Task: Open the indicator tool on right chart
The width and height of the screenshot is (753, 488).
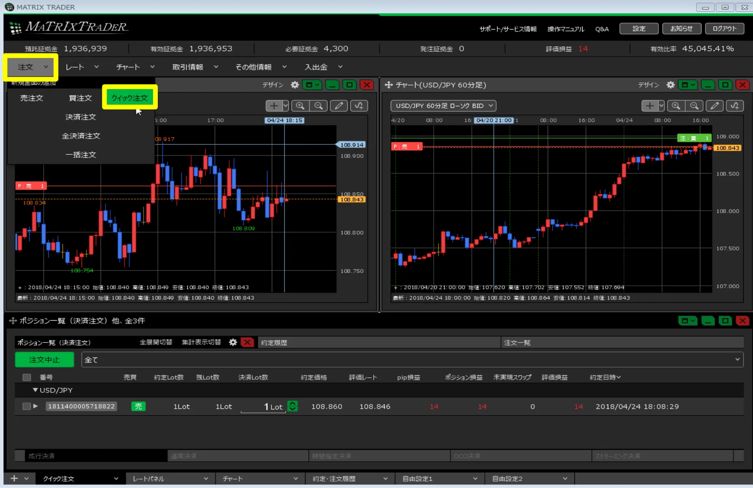Action: point(735,106)
